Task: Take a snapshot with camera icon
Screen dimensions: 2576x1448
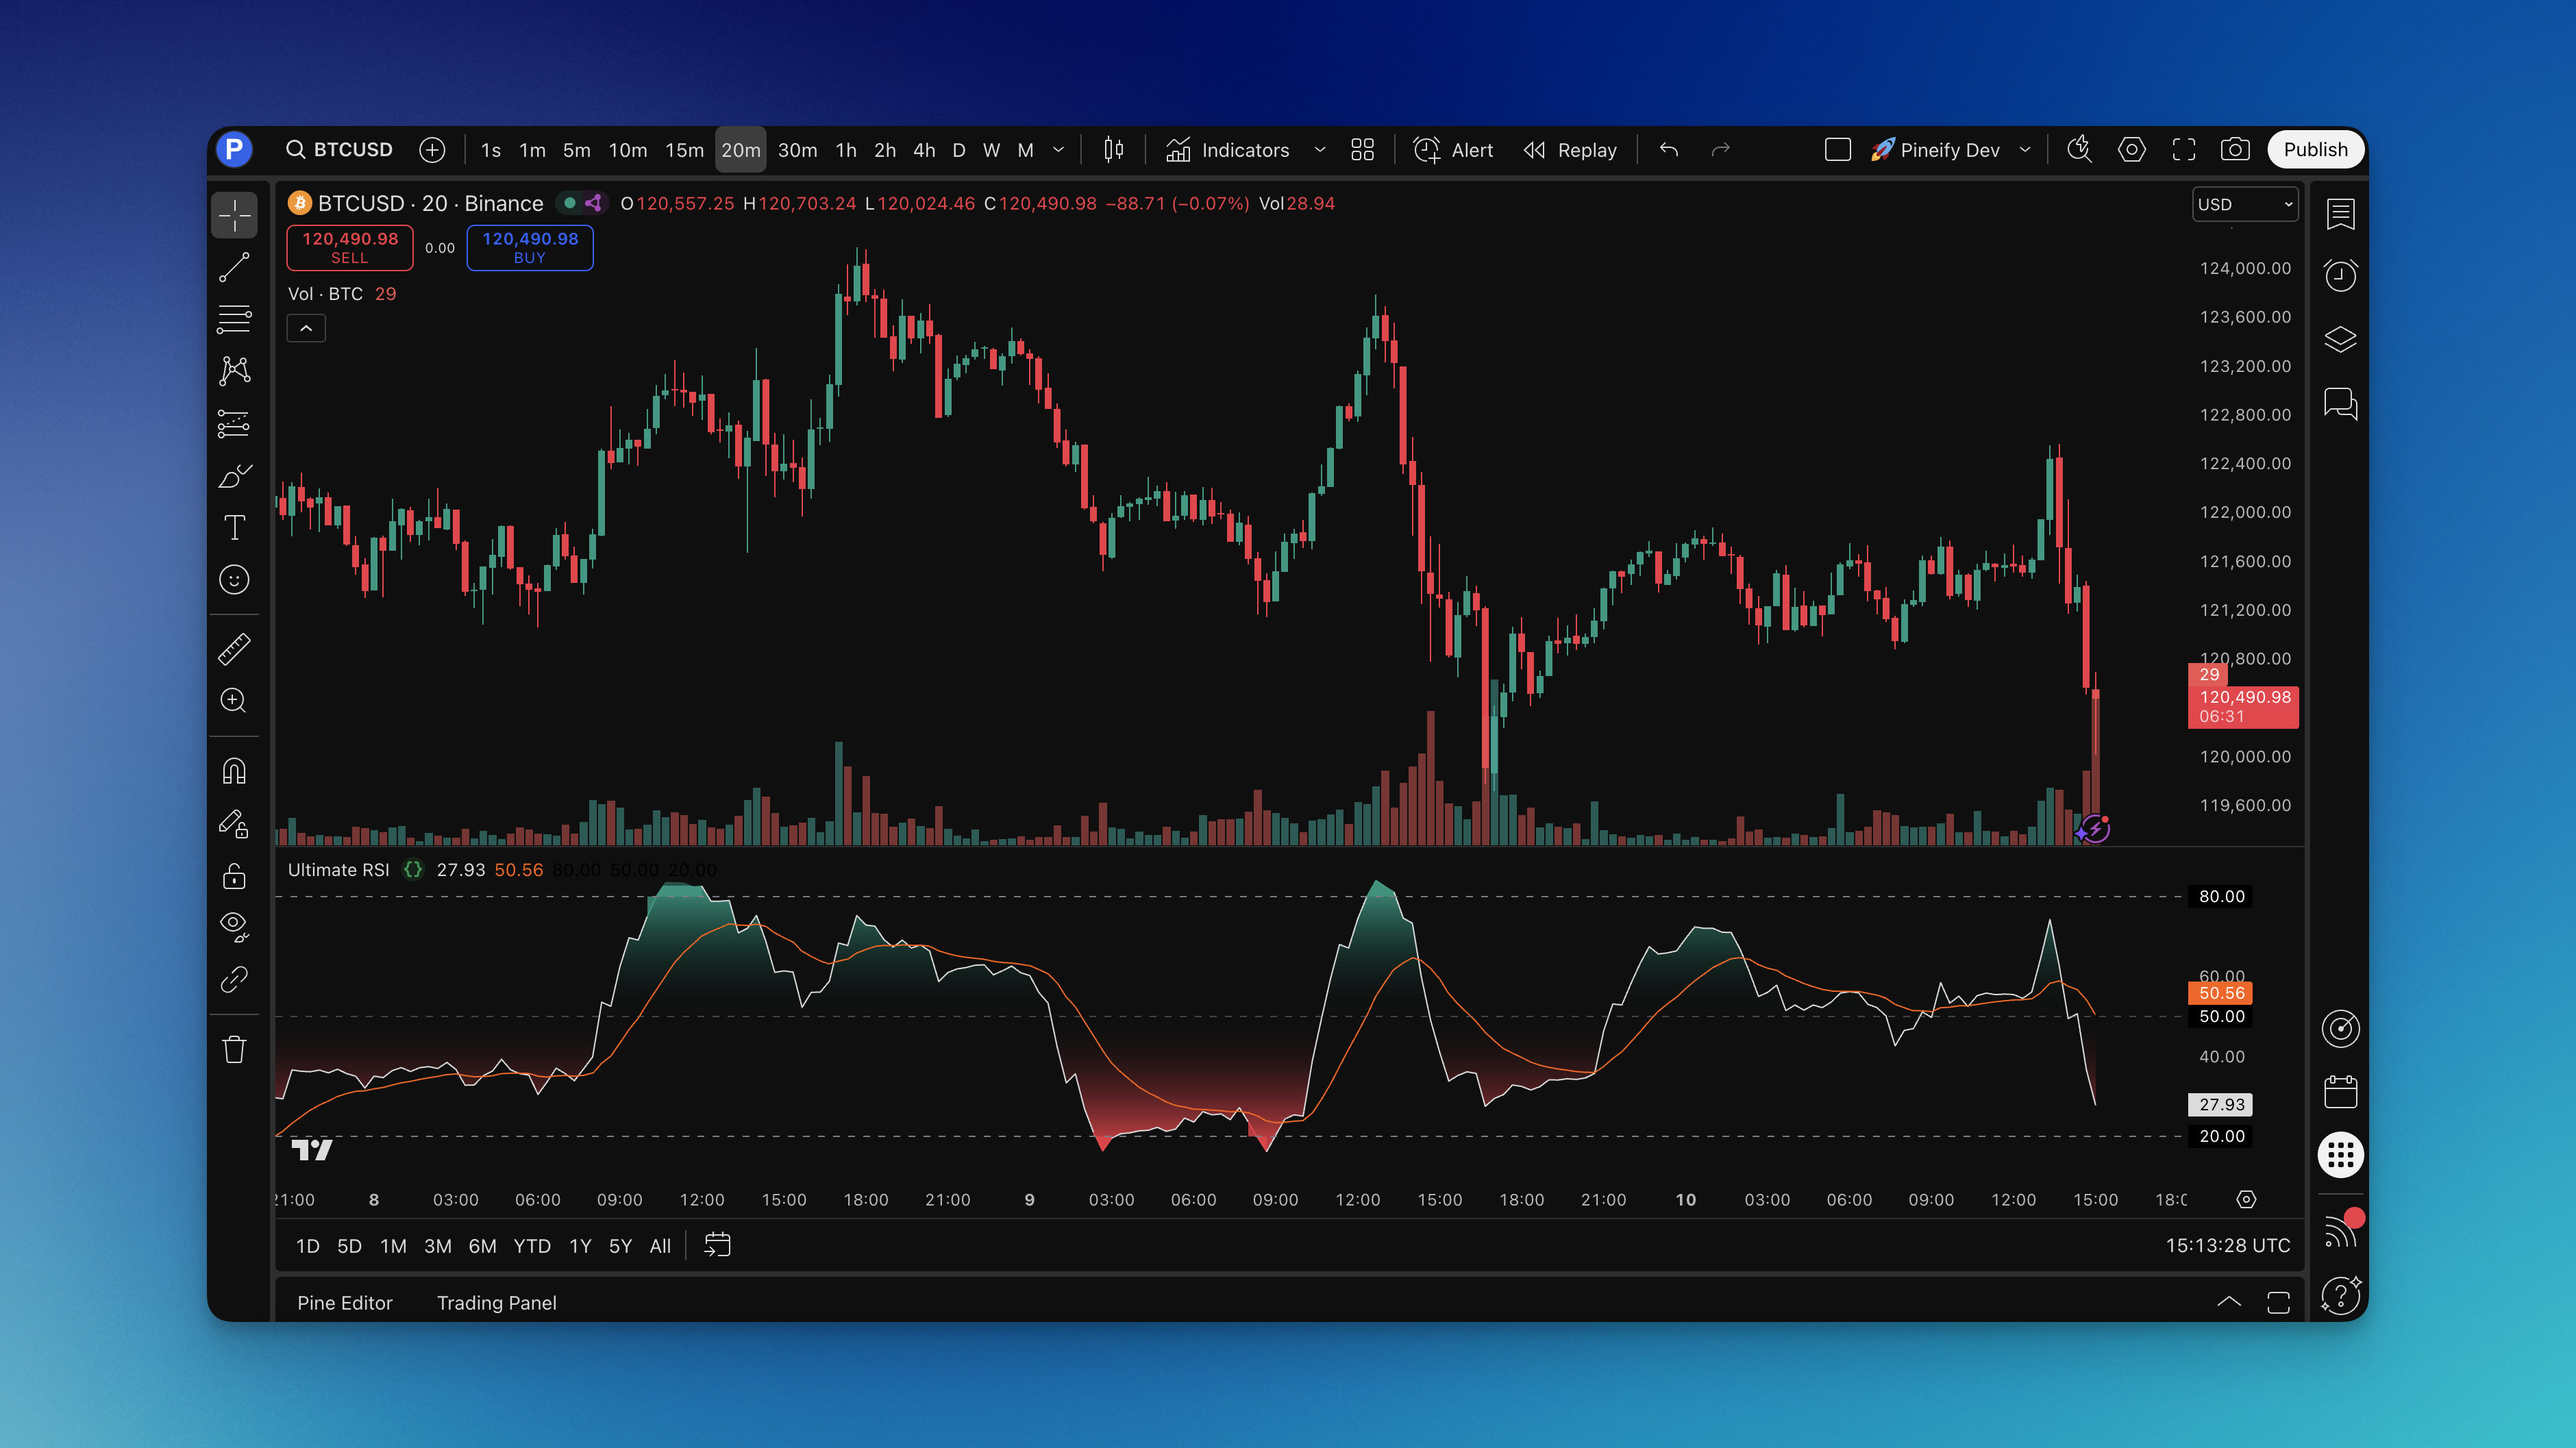Action: [x=2235, y=150]
